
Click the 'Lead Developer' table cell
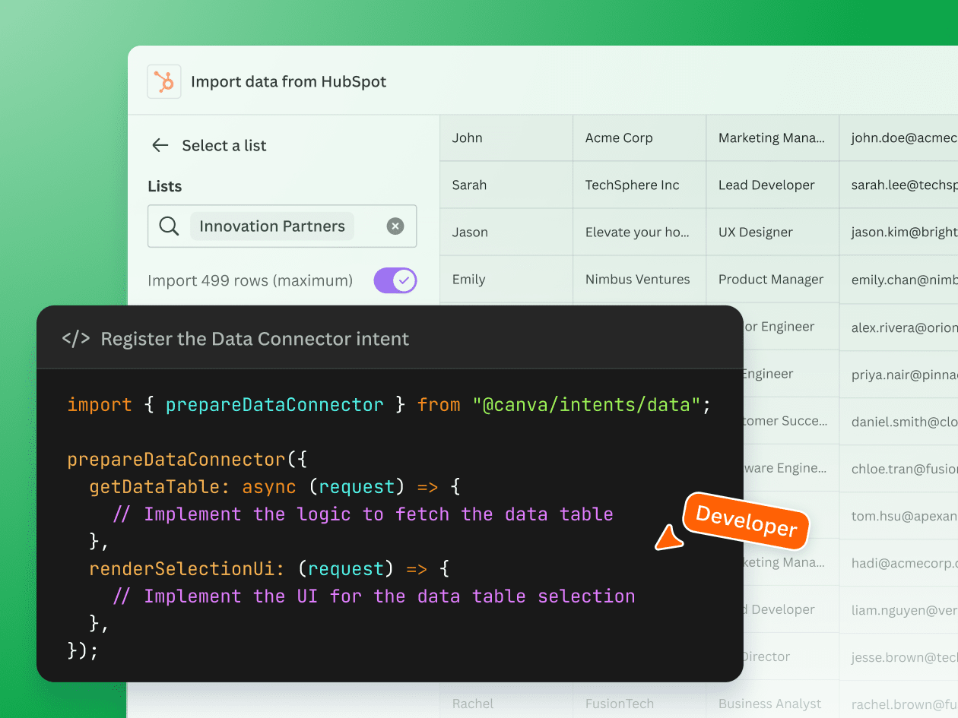click(772, 185)
